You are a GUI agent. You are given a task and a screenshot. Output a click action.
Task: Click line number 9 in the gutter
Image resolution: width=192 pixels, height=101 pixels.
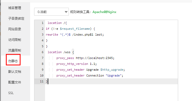(42, 70)
